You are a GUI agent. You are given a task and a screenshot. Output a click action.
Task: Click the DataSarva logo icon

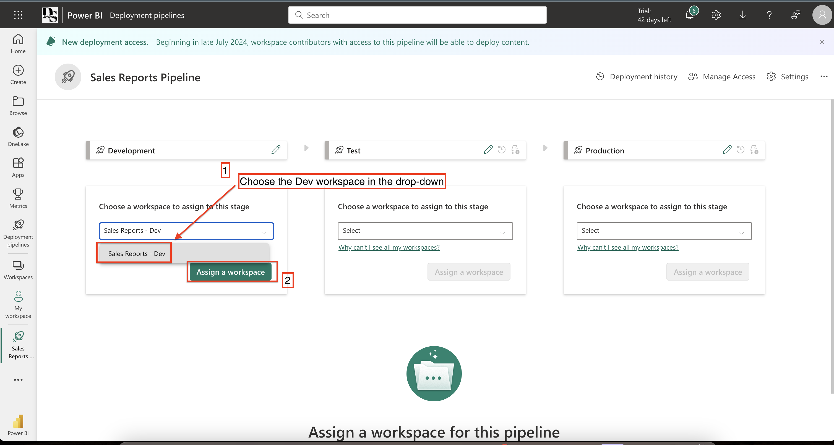[x=49, y=15]
